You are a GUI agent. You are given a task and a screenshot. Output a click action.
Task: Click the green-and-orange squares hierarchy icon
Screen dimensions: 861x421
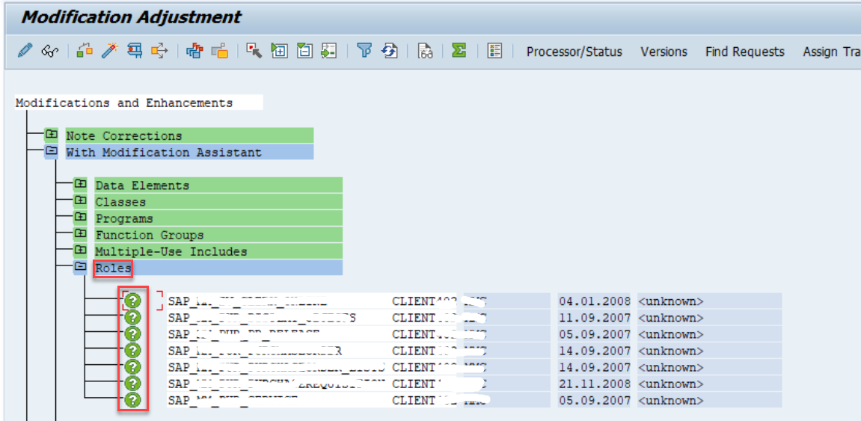tap(84, 51)
